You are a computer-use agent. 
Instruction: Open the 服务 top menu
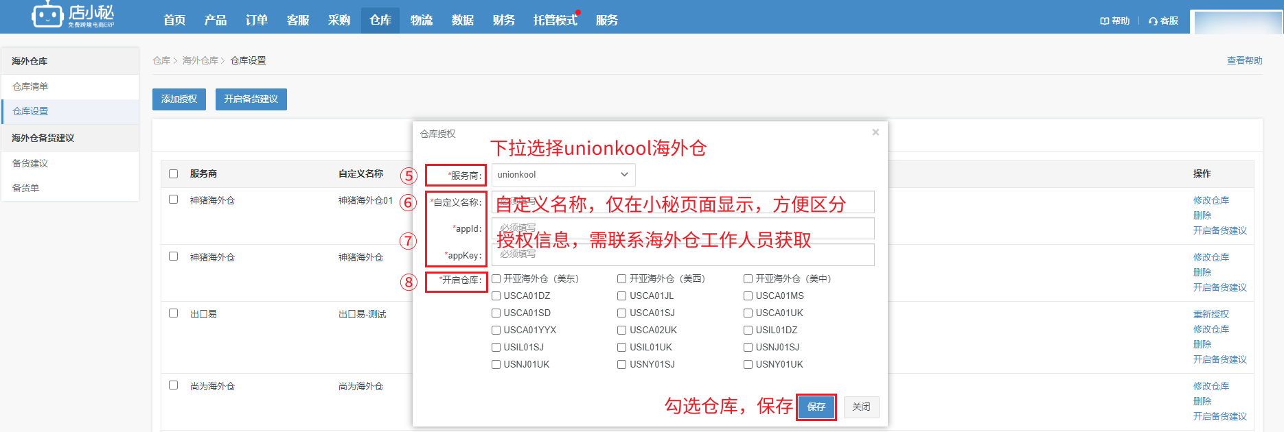click(607, 20)
